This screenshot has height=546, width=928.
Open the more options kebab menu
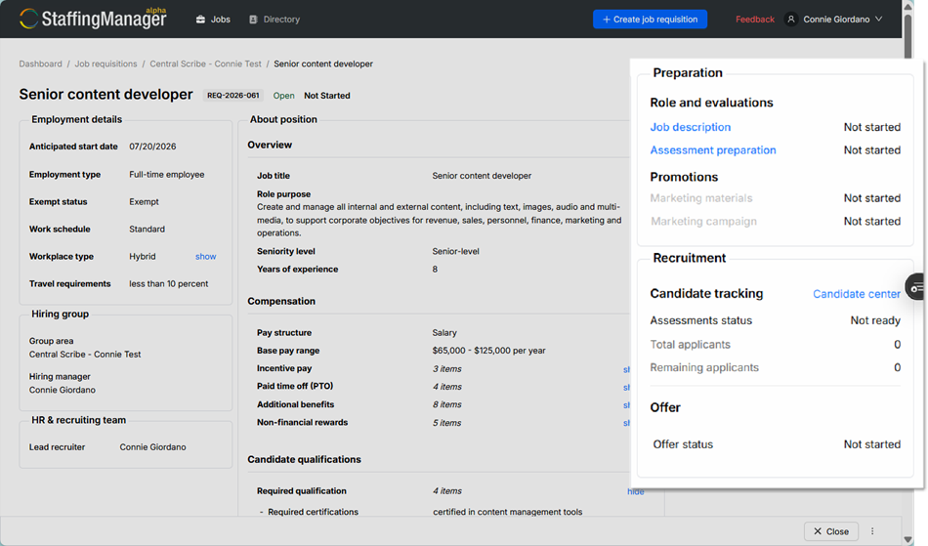872,531
